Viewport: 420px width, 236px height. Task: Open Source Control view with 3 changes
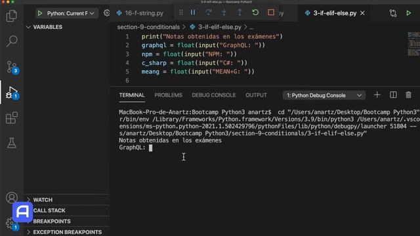pos(12,67)
